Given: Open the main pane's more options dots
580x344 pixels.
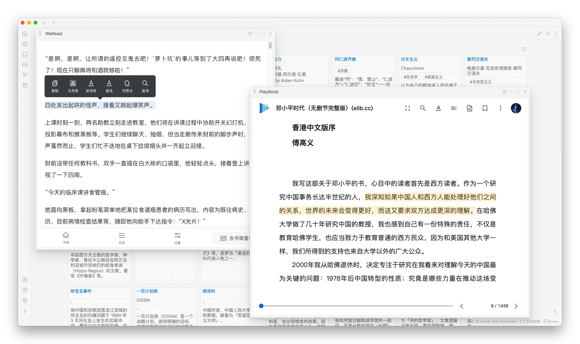Looking at the screenshot, I should (x=556, y=34).
